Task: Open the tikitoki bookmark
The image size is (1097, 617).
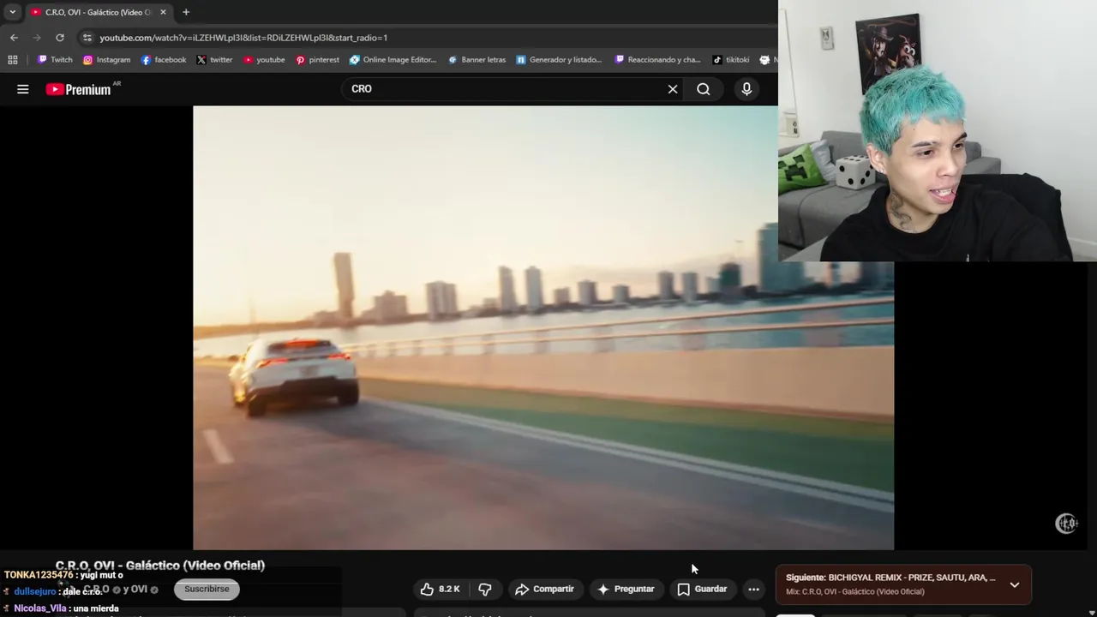Action: click(731, 60)
